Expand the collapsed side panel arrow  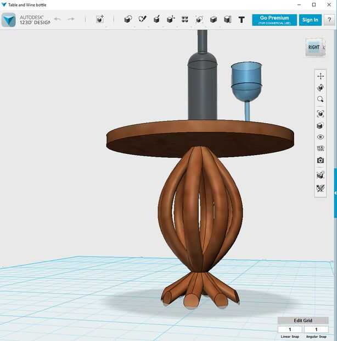tap(335, 193)
